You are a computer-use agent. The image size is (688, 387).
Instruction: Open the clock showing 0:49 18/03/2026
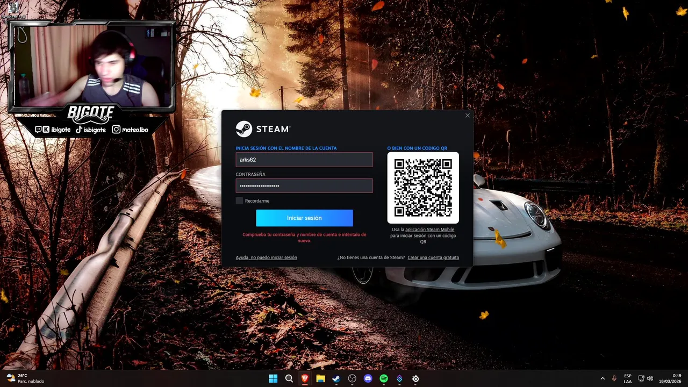(670, 378)
